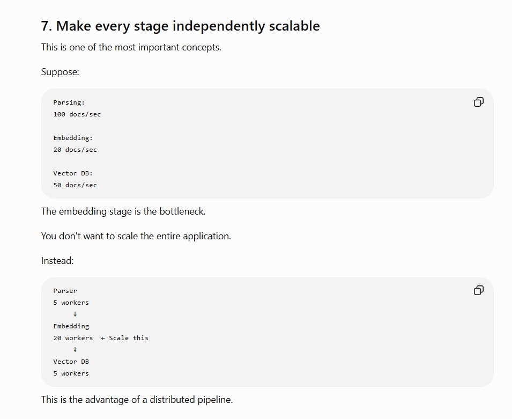
Task: Click the '20 workers' code line
Action: point(73,338)
